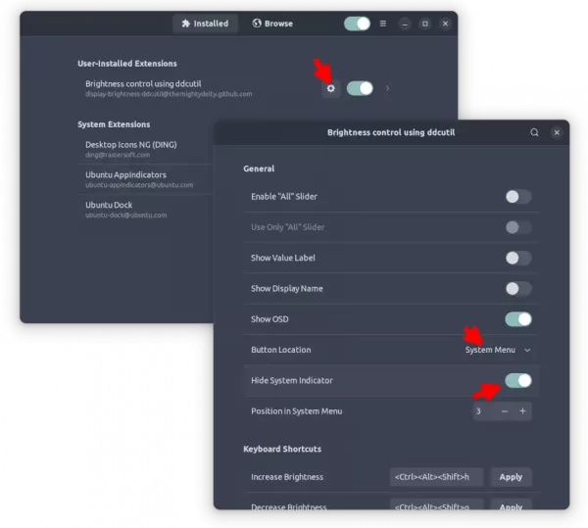Disable Hide System Indicator switch
Image resolution: width=588 pixels, height=528 pixels.
(518, 381)
